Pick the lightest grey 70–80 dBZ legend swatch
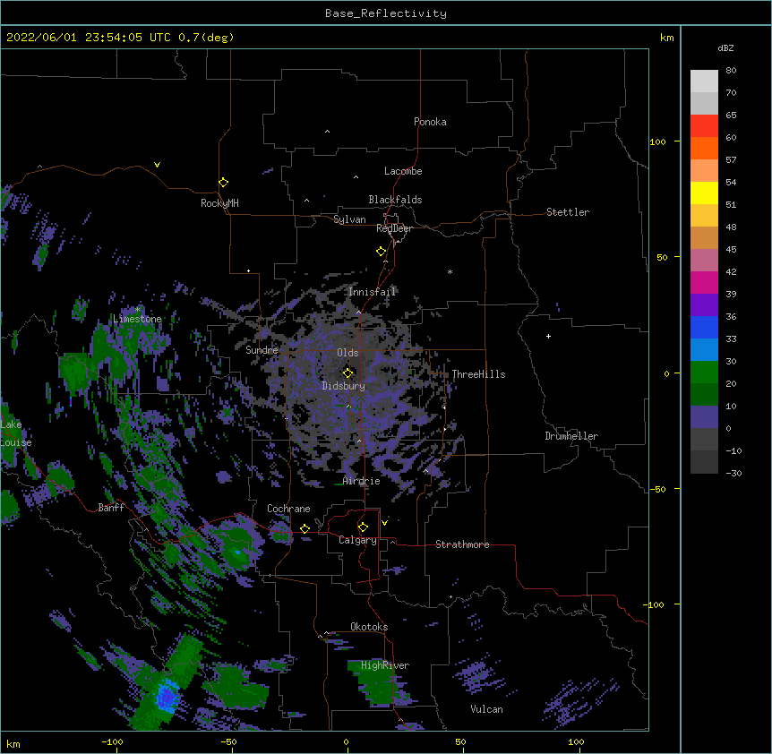The image size is (772, 754). [x=704, y=81]
